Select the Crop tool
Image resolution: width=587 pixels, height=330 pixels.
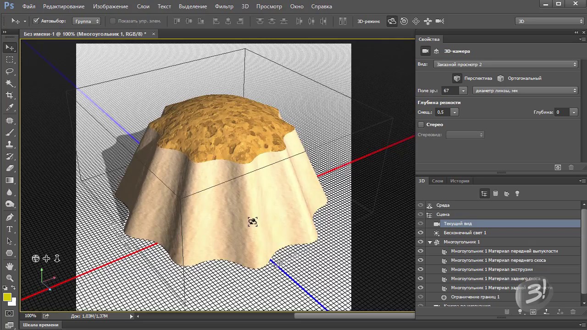(x=10, y=95)
